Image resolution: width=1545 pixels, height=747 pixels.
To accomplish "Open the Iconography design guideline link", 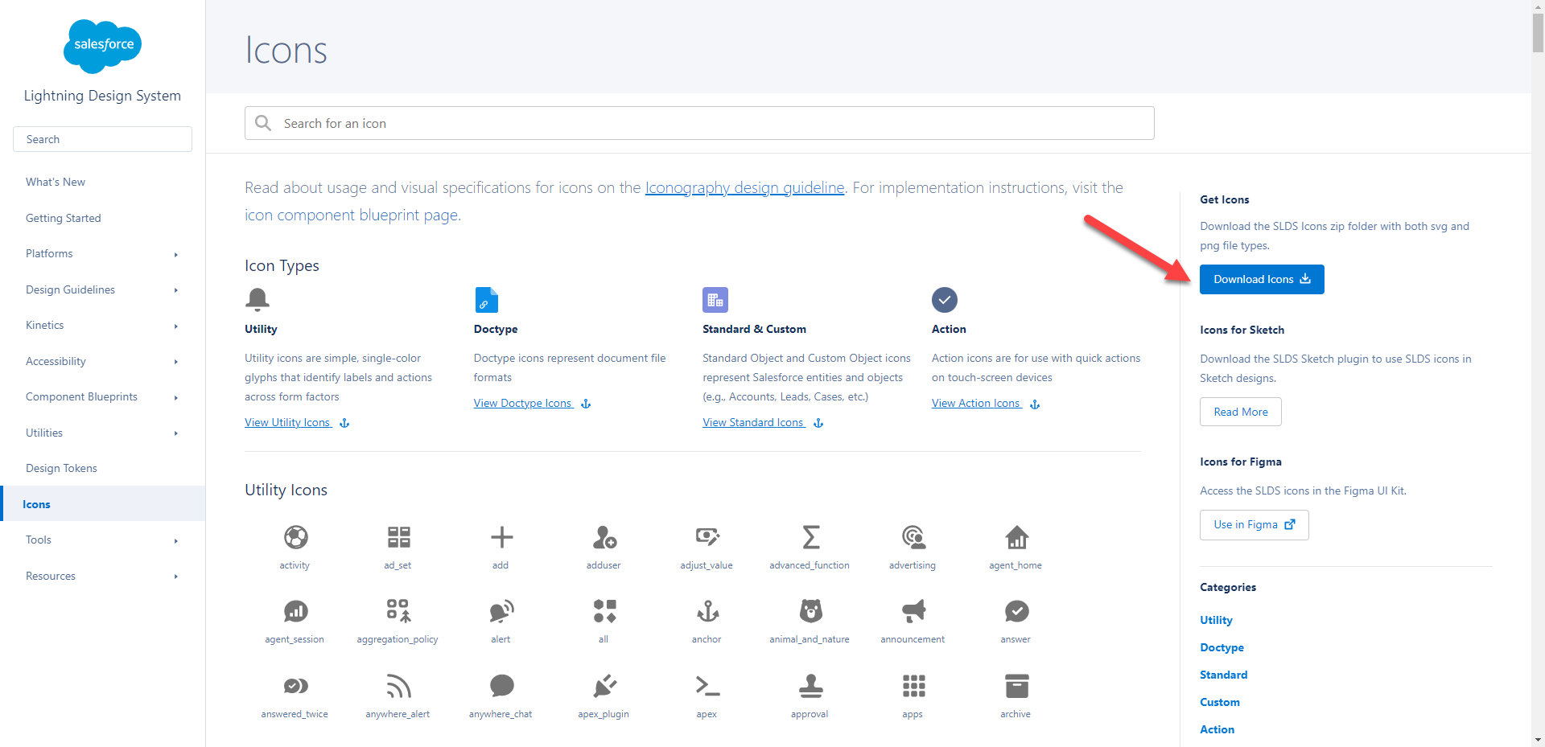I will [x=744, y=187].
